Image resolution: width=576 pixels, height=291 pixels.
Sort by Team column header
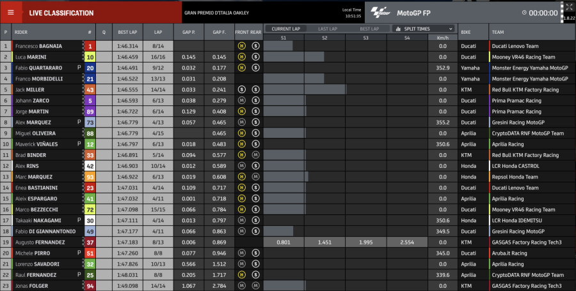(x=498, y=33)
